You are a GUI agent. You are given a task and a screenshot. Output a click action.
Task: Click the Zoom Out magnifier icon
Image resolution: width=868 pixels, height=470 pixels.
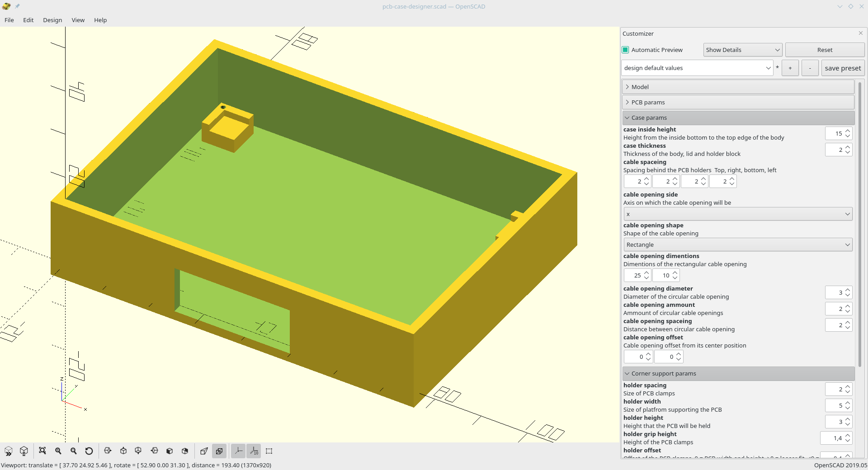click(x=74, y=451)
